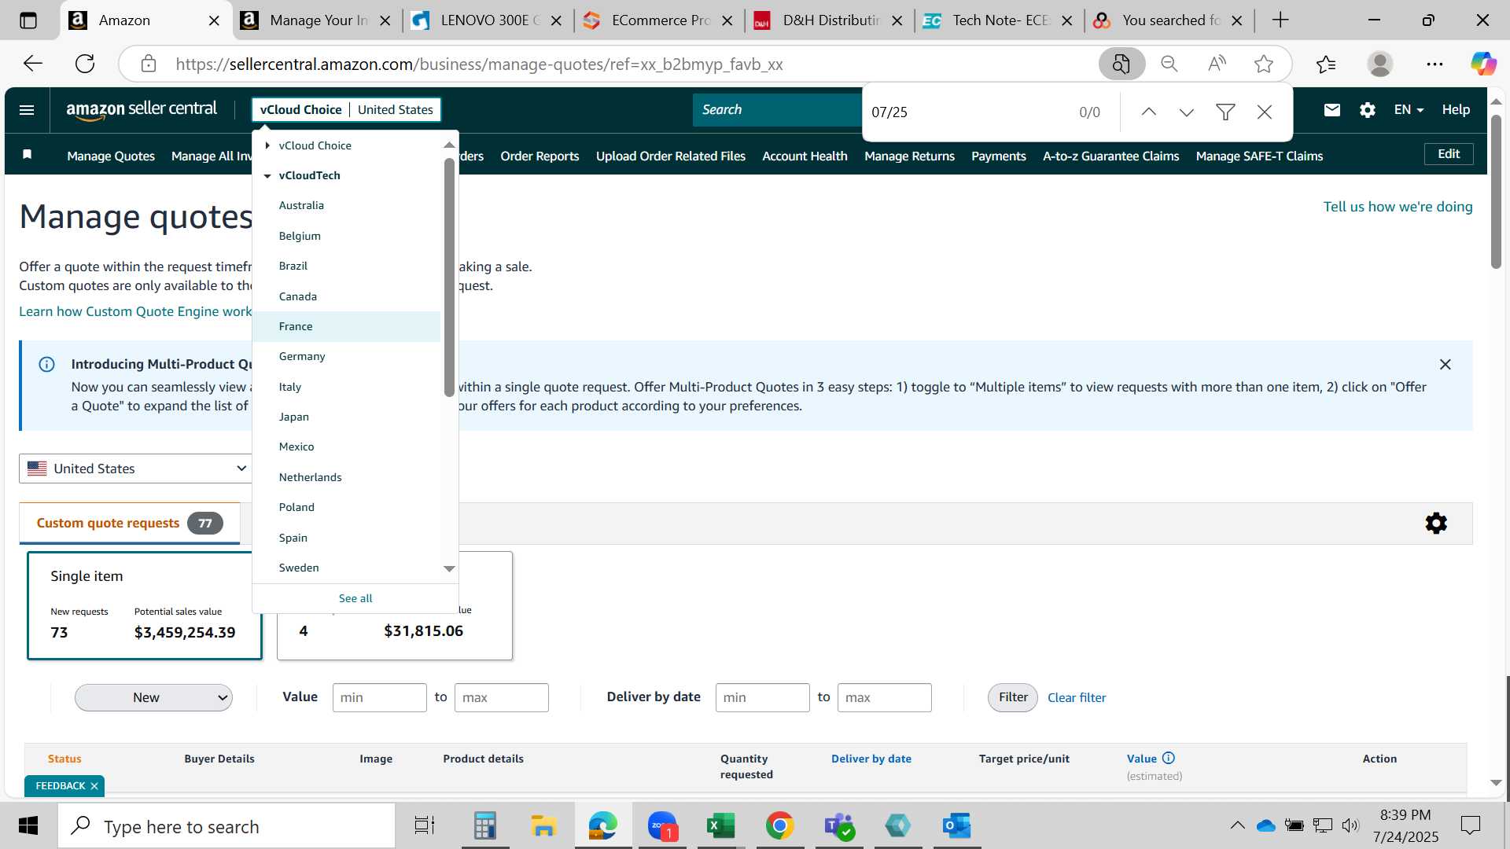
Task: Open browser Settings and more menu
Action: point(1434,64)
